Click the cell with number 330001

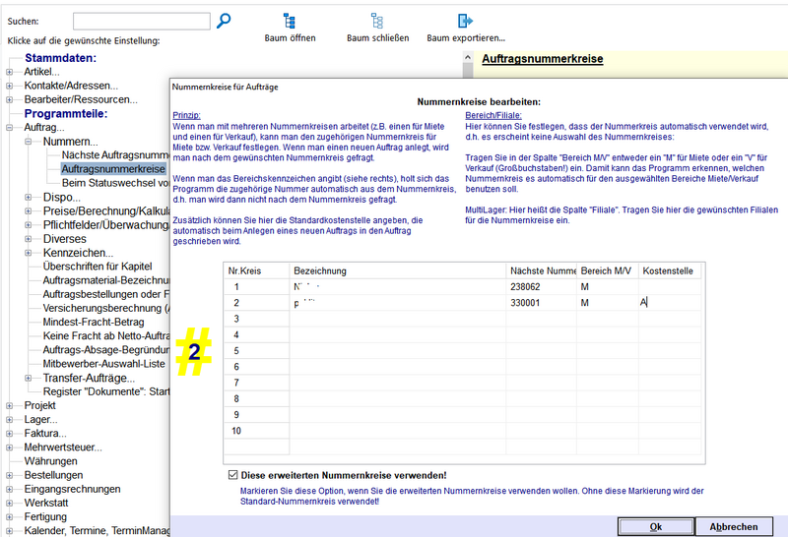point(541,303)
